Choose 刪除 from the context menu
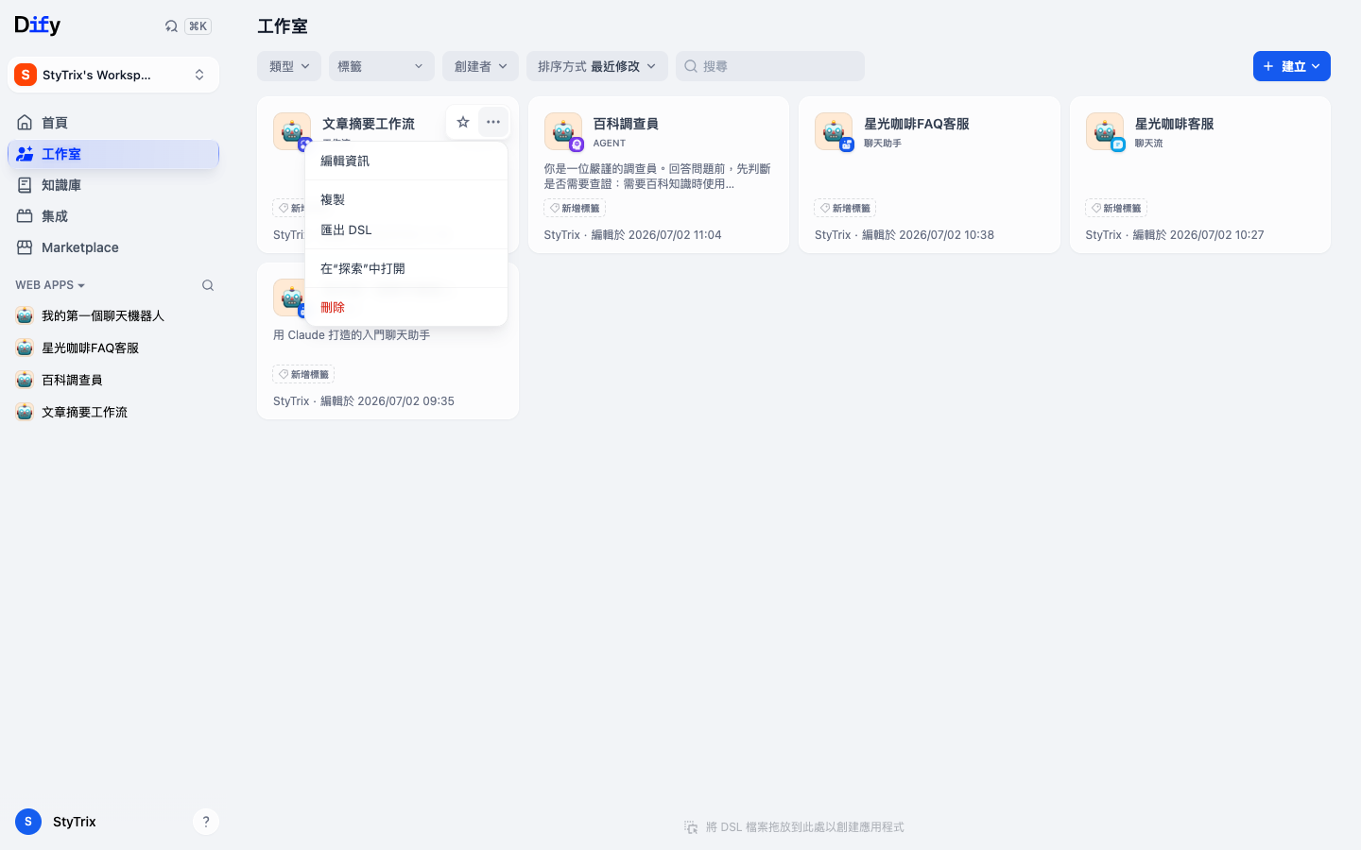The height and width of the screenshot is (850, 1361). tap(406, 308)
